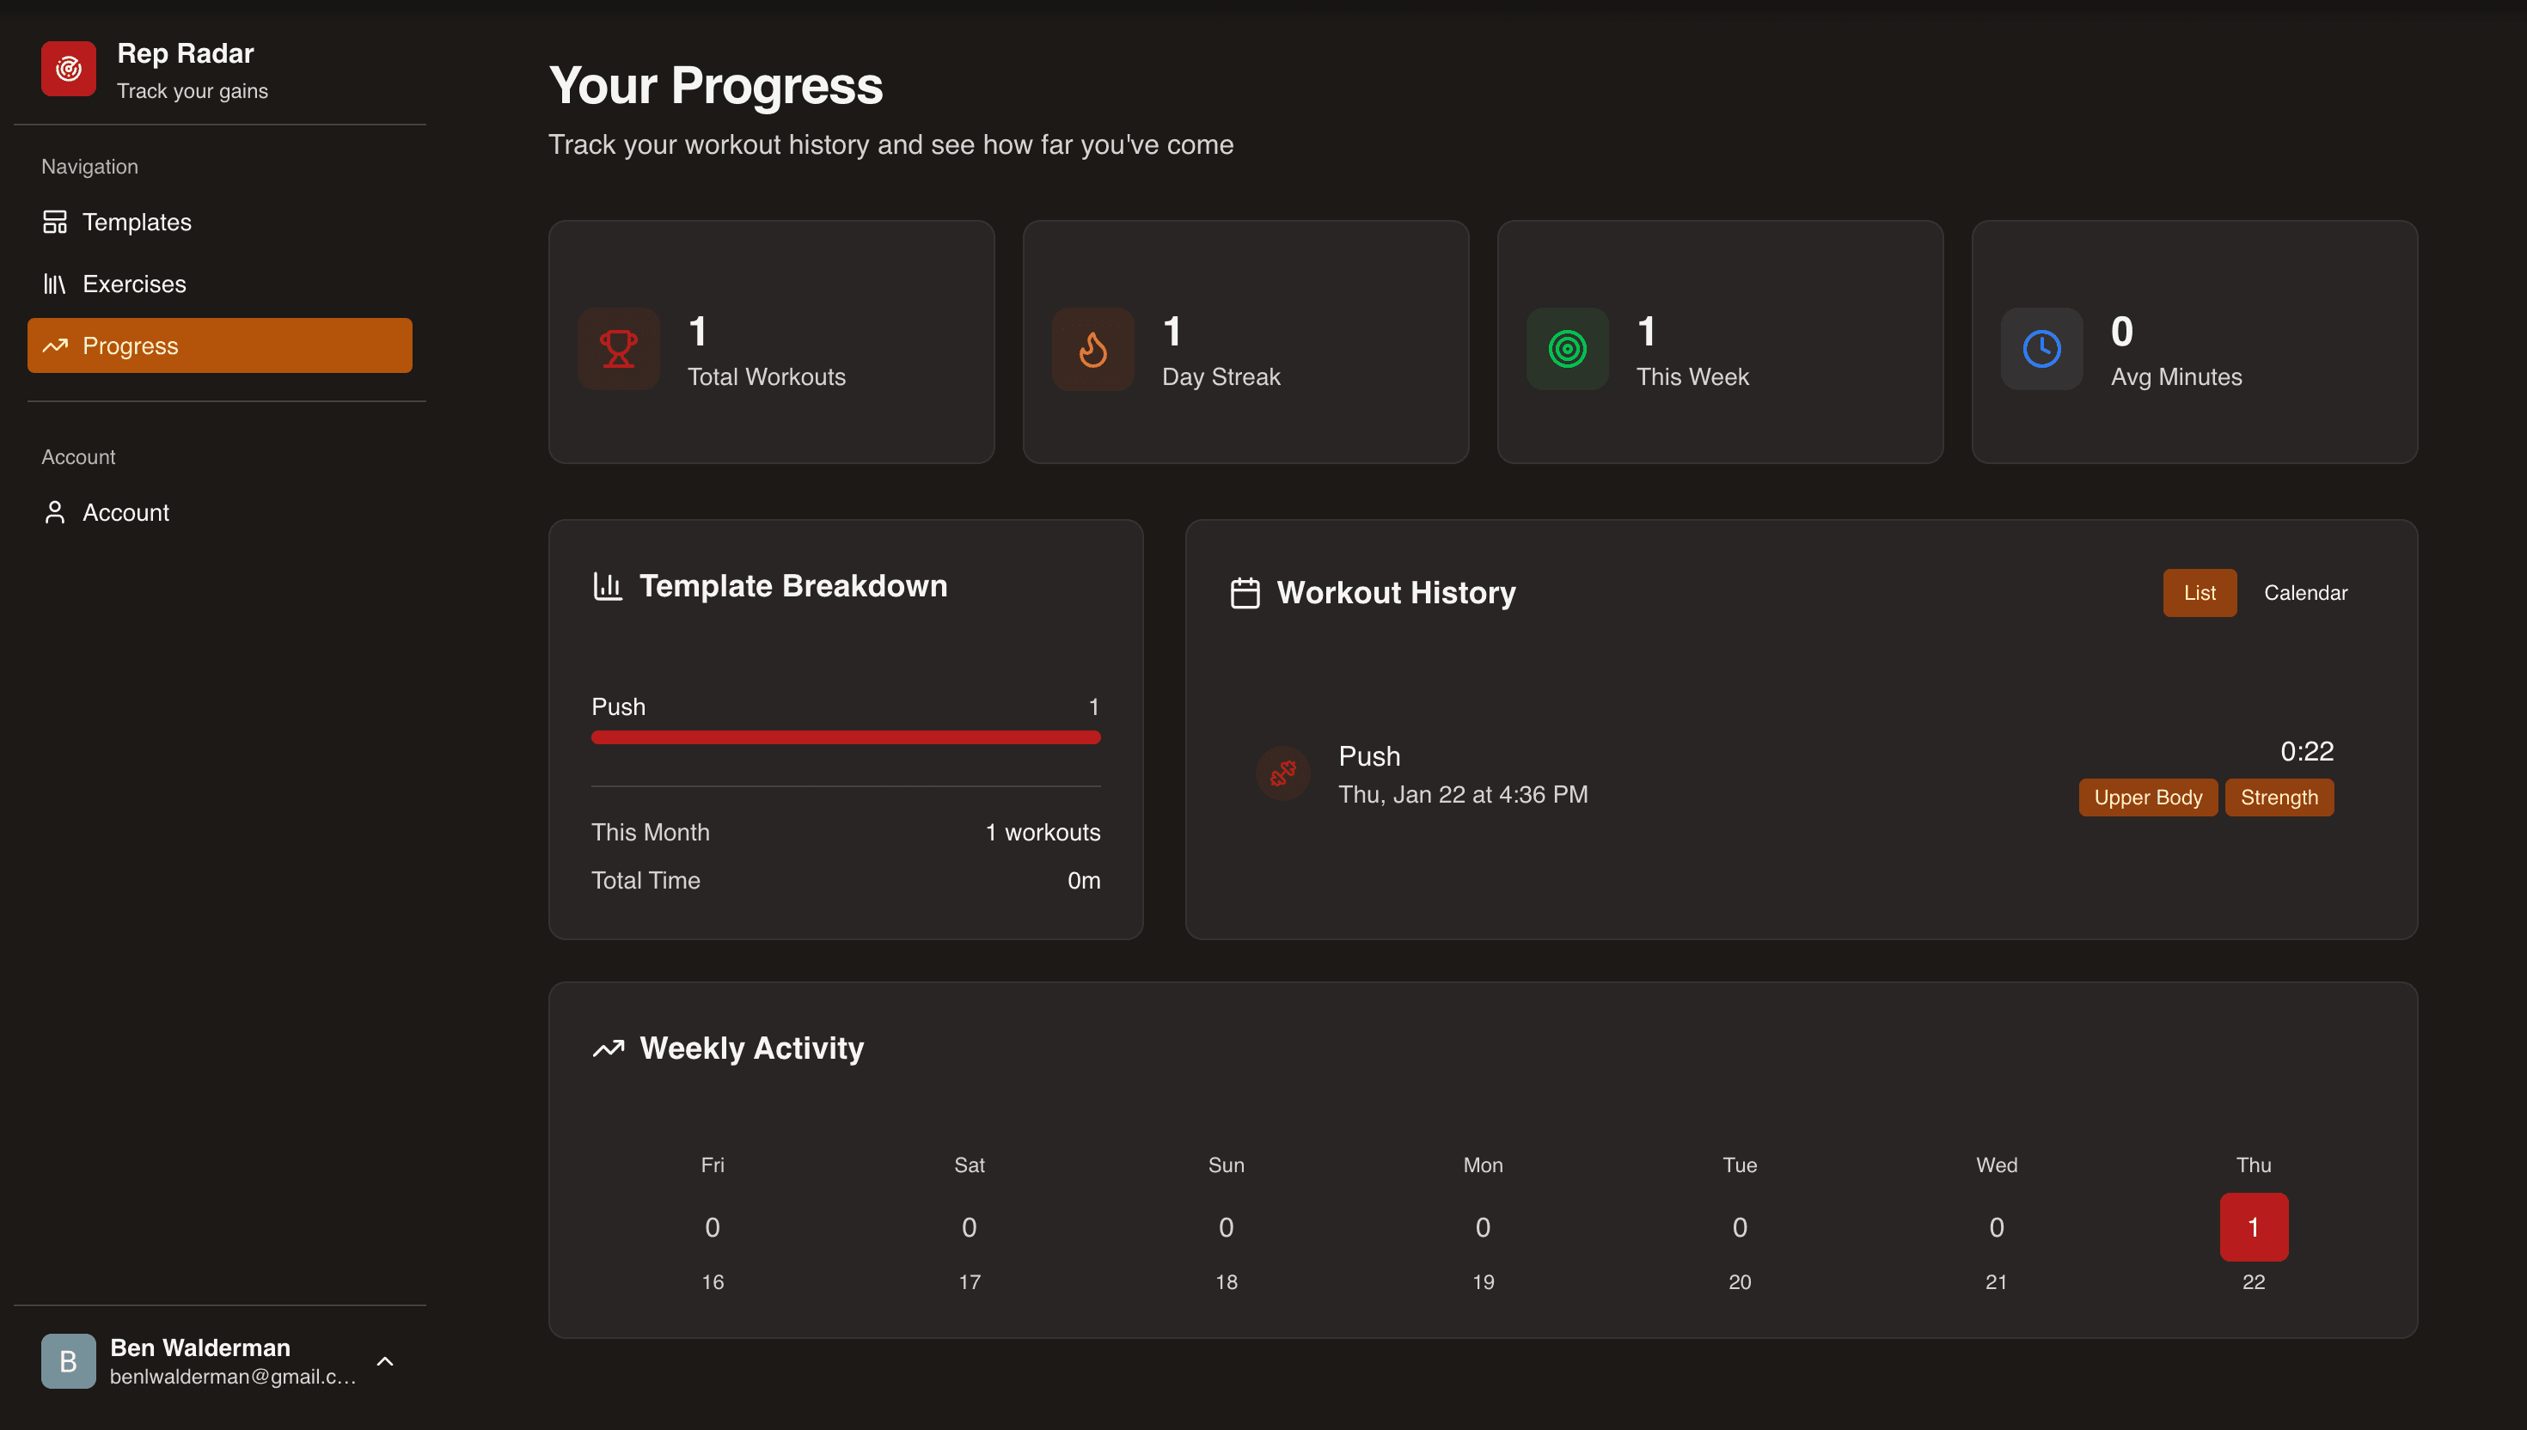
Task: Click the '1 workouts' This Month value
Action: (1043, 833)
